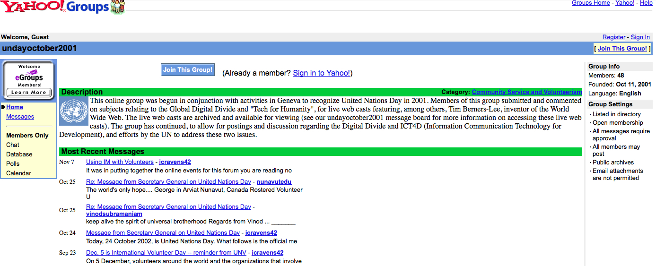656x266 pixels.
Task: Click the Sign In link
Action: point(640,37)
